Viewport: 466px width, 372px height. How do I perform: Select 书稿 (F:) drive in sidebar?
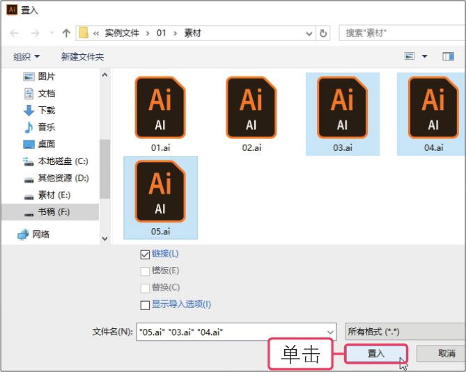coord(53,211)
